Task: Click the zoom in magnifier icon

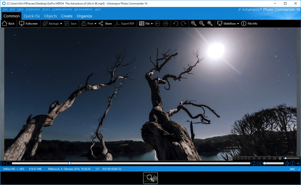Action: tap(210, 24)
